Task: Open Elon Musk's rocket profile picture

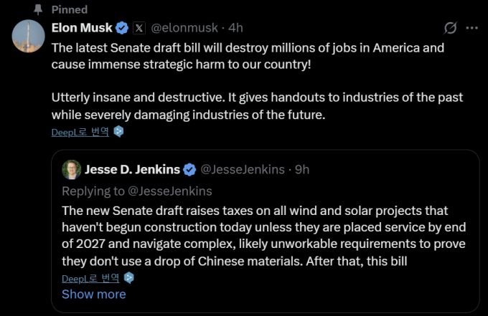Action: pos(29,36)
